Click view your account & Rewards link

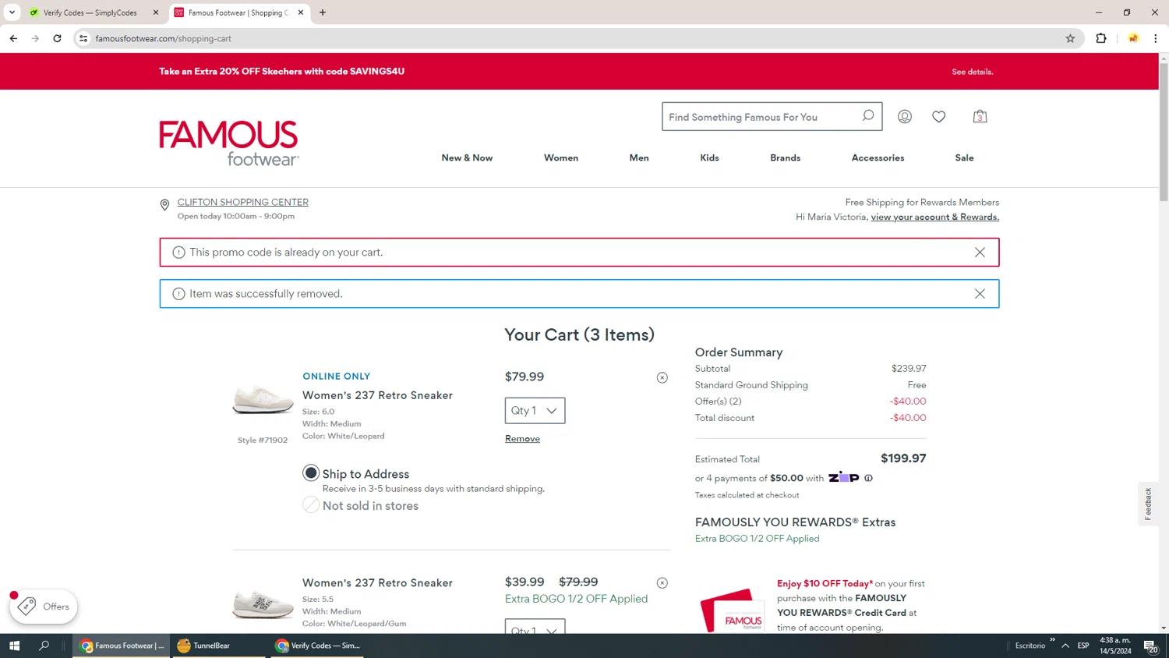point(934,217)
